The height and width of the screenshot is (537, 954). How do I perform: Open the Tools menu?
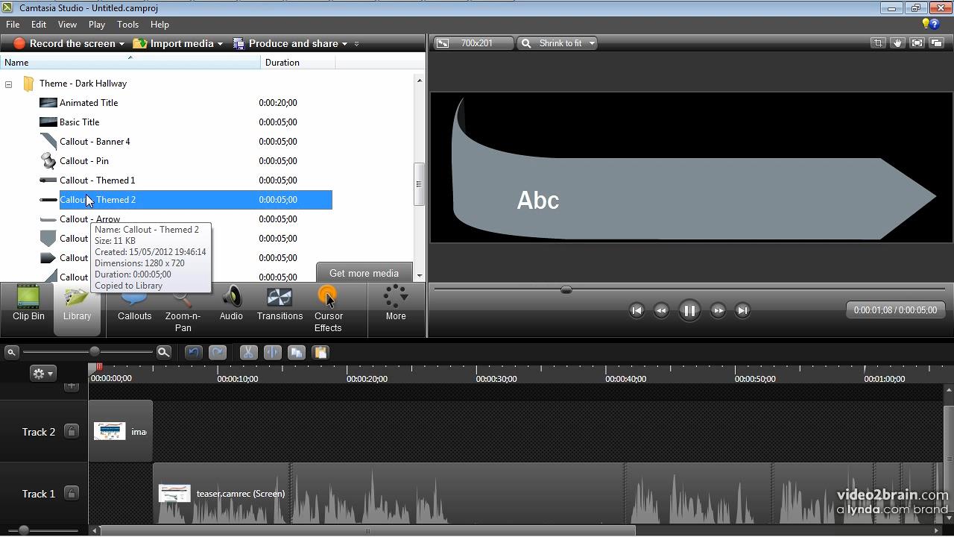[x=127, y=24]
